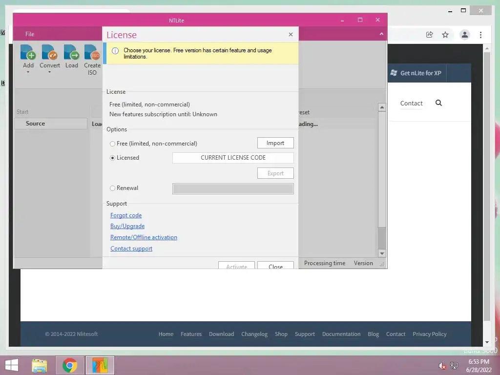Click Shop in website footer
The width and height of the screenshot is (500, 375).
pos(281,334)
